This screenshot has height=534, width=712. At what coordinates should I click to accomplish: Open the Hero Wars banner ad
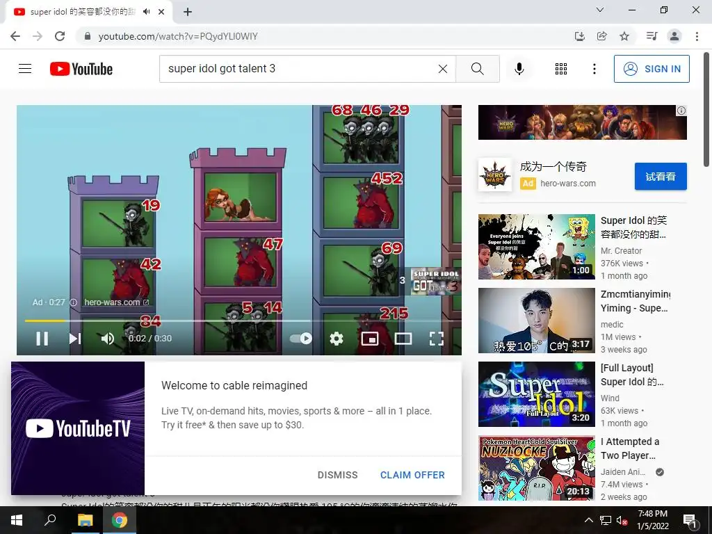point(582,122)
